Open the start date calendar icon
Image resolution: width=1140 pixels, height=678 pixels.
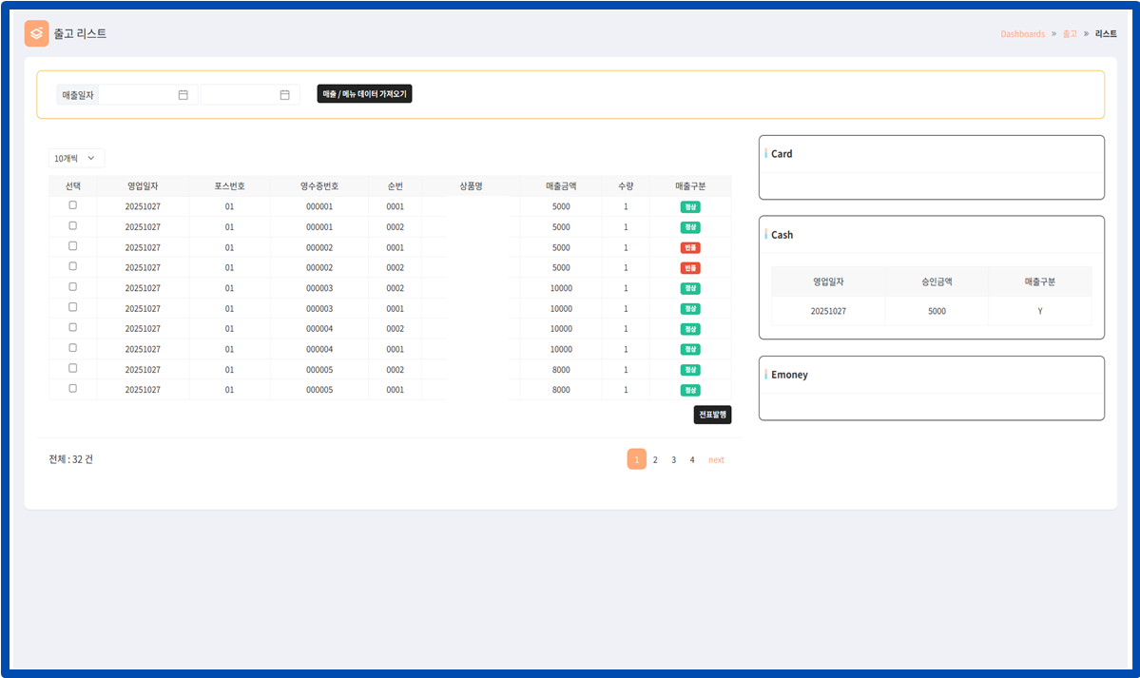tap(184, 95)
